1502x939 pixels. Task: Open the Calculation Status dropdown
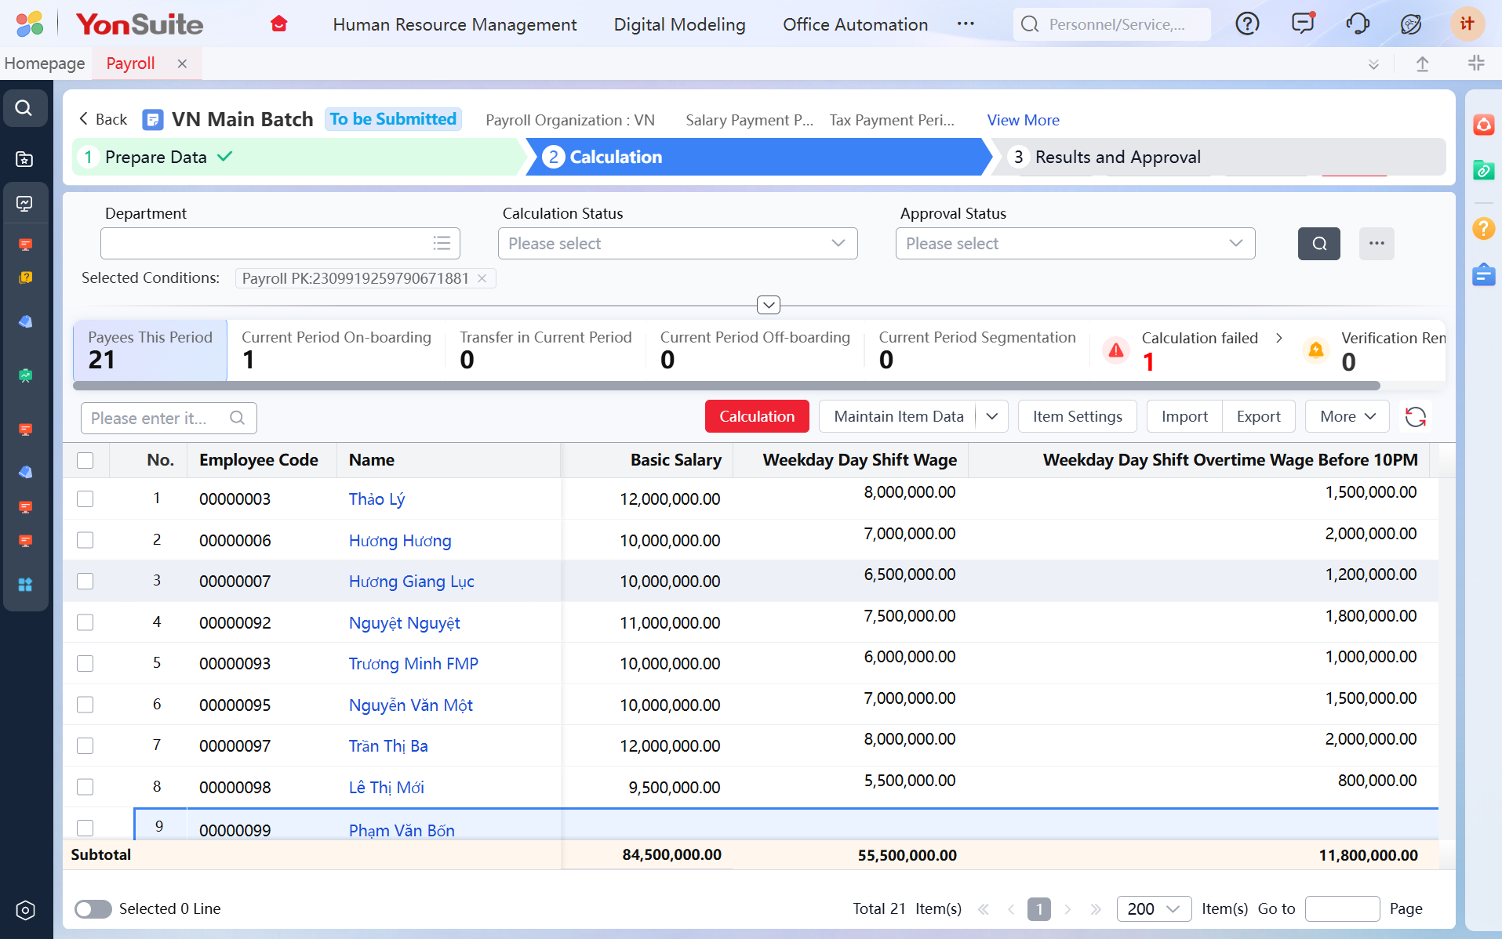[x=677, y=244]
